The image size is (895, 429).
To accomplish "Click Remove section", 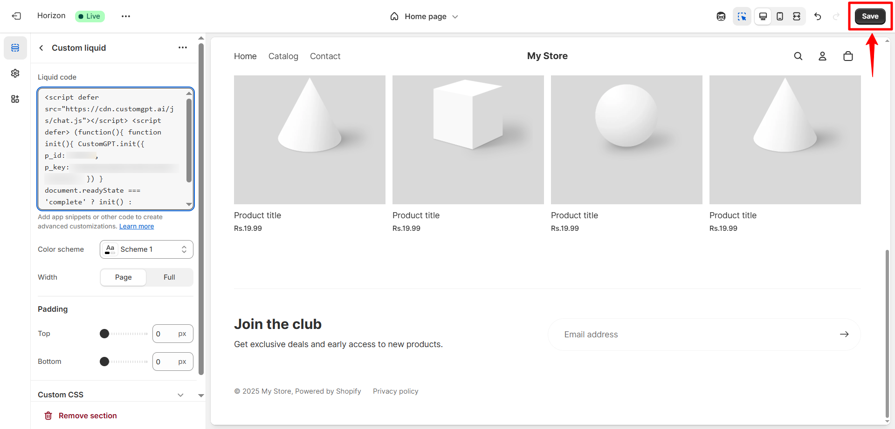I will click(x=88, y=416).
